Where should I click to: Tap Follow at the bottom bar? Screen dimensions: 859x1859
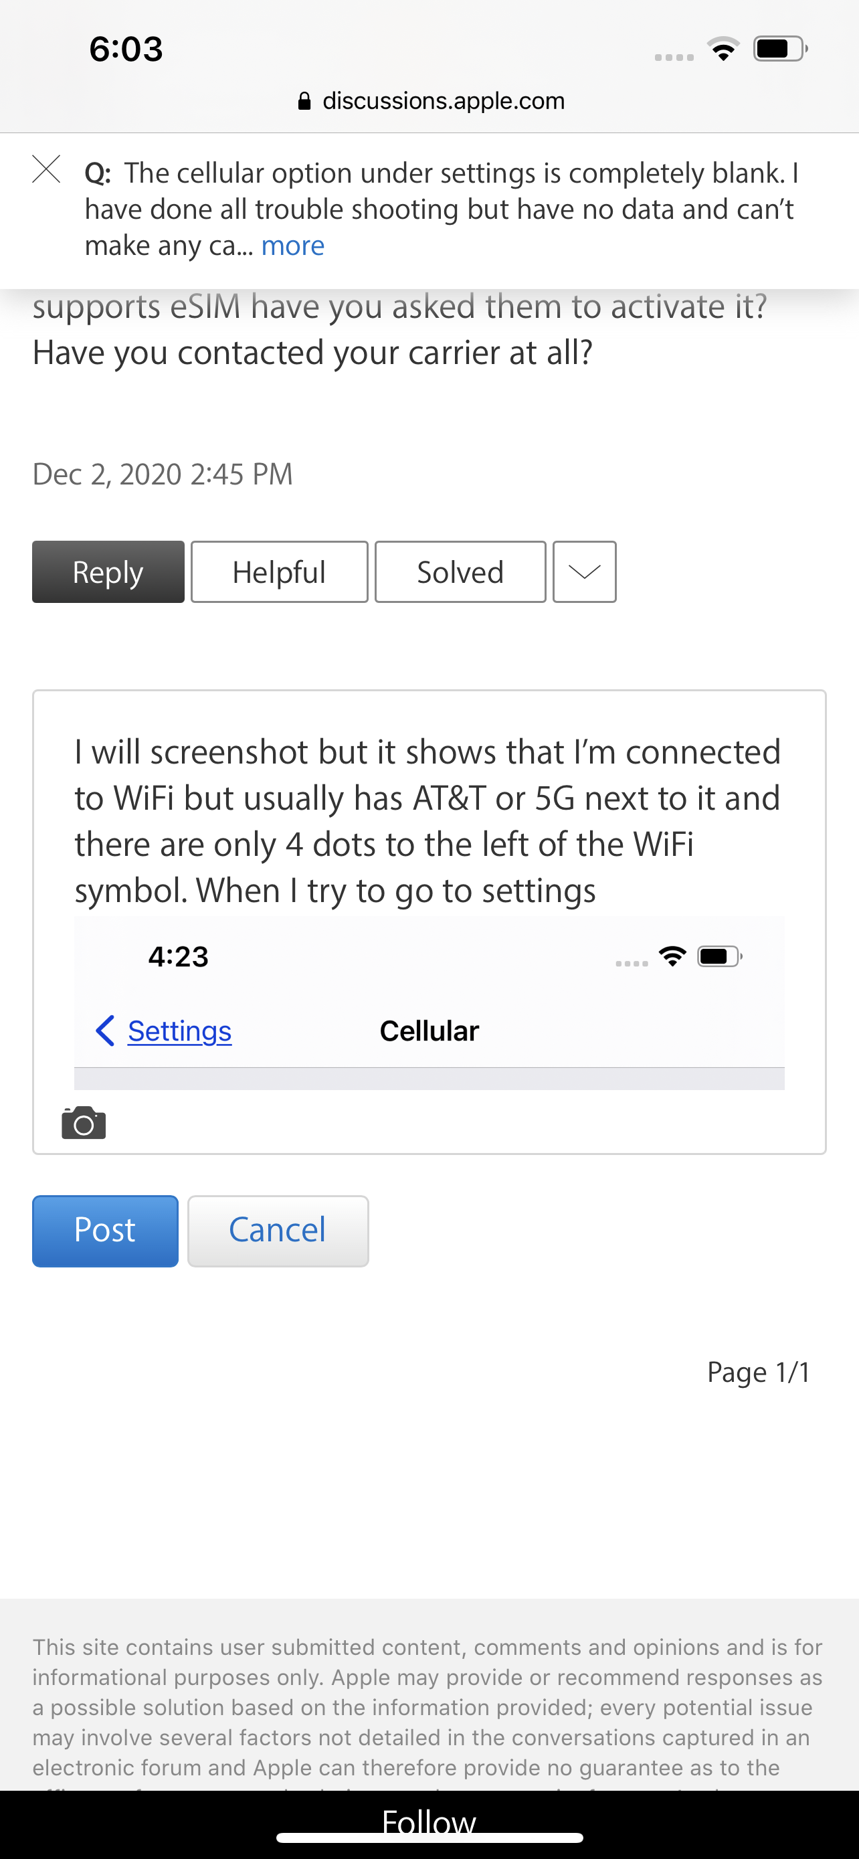(x=429, y=1820)
